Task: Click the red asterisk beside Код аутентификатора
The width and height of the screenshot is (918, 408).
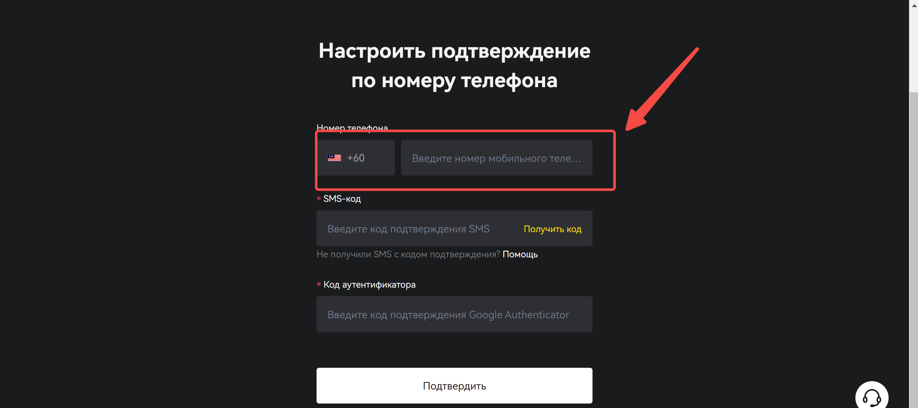Action: [x=318, y=284]
